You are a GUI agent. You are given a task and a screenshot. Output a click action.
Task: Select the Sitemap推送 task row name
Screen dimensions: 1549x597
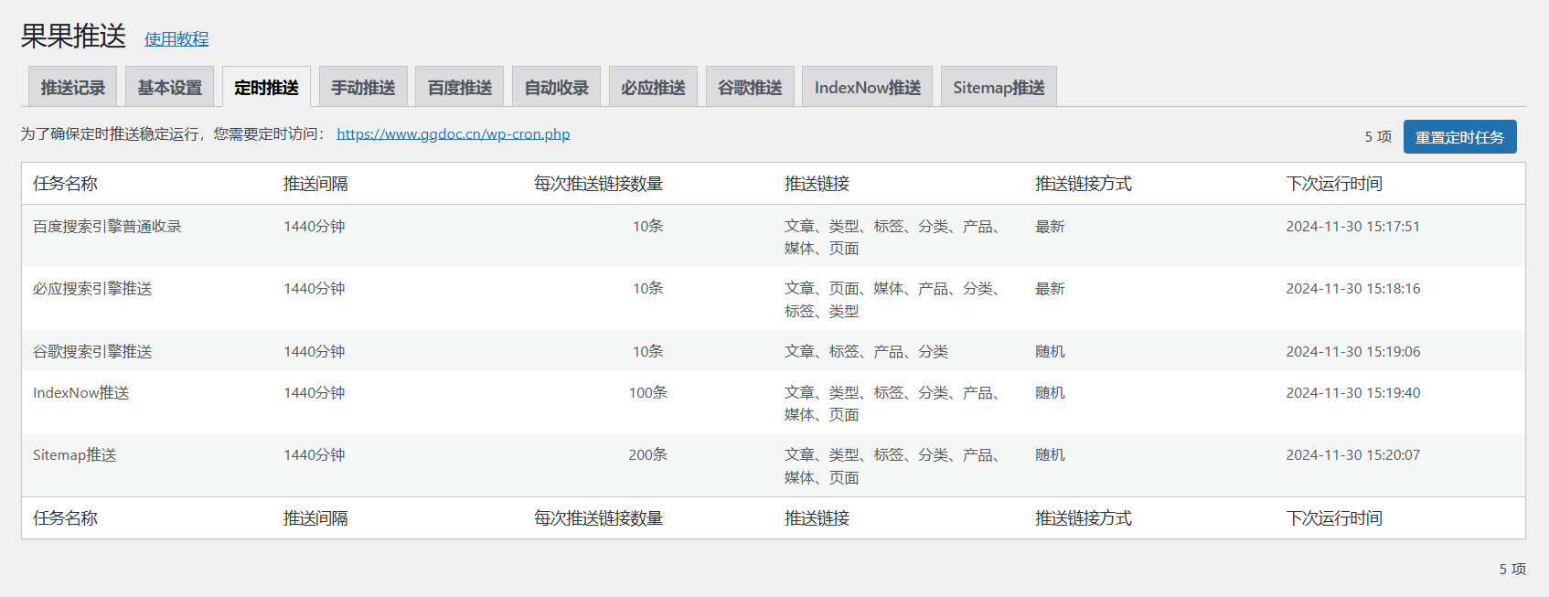pos(74,455)
